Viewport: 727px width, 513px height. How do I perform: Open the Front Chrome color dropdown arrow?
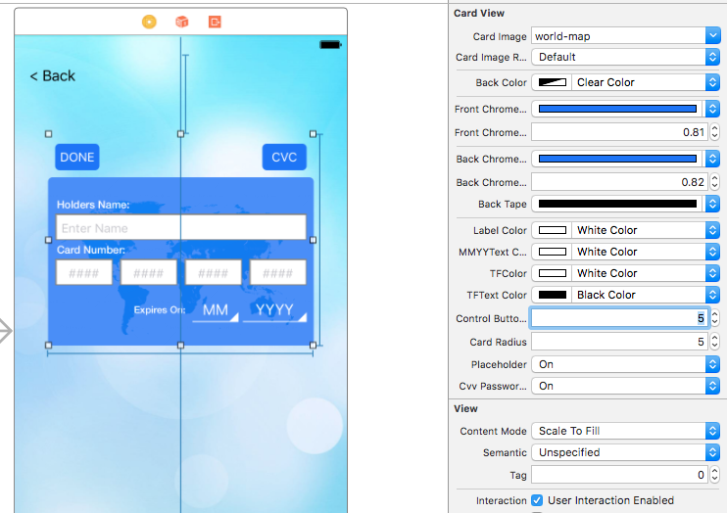(x=712, y=109)
